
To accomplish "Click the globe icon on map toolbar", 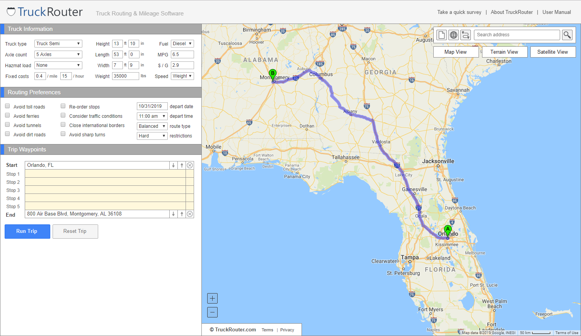I will [453, 35].
